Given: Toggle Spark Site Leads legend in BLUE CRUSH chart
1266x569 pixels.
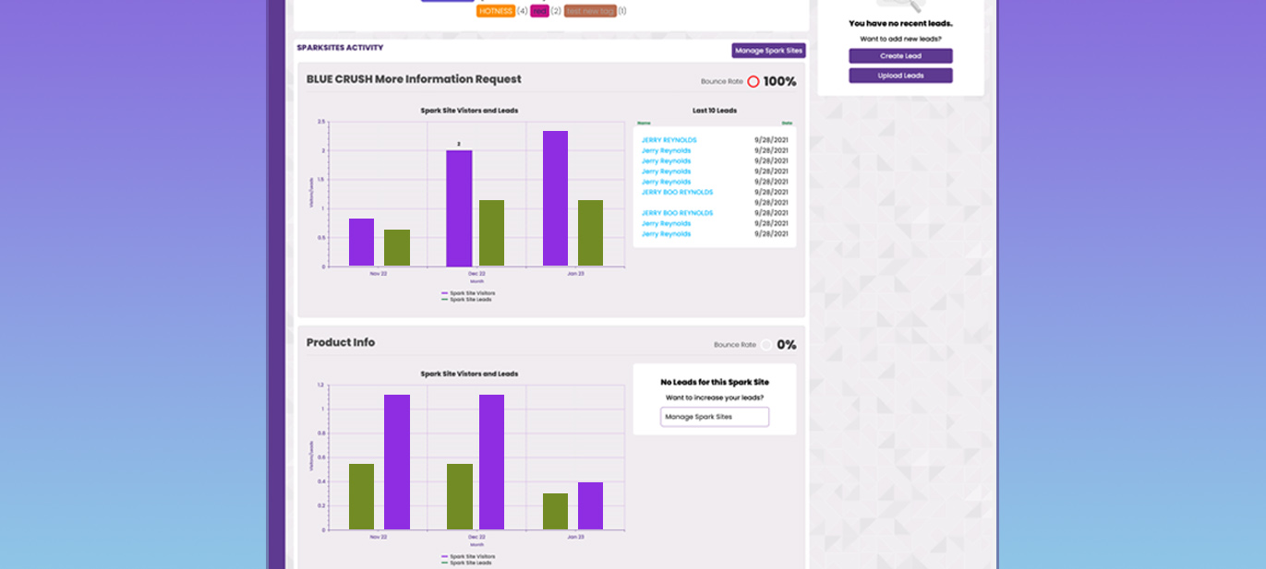Looking at the screenshot, I should pyautogui.click(x=466, y=299).
